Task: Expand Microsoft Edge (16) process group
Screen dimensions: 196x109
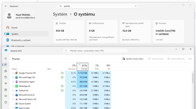Action: click(13, 77)
